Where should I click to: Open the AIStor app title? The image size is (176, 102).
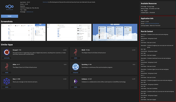pyautogui.click(x=15, y=64)
